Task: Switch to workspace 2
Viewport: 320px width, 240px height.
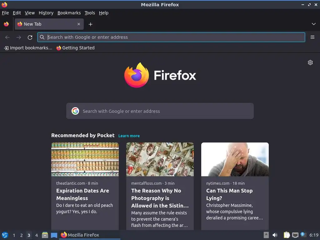Action: tap(21, 235)
